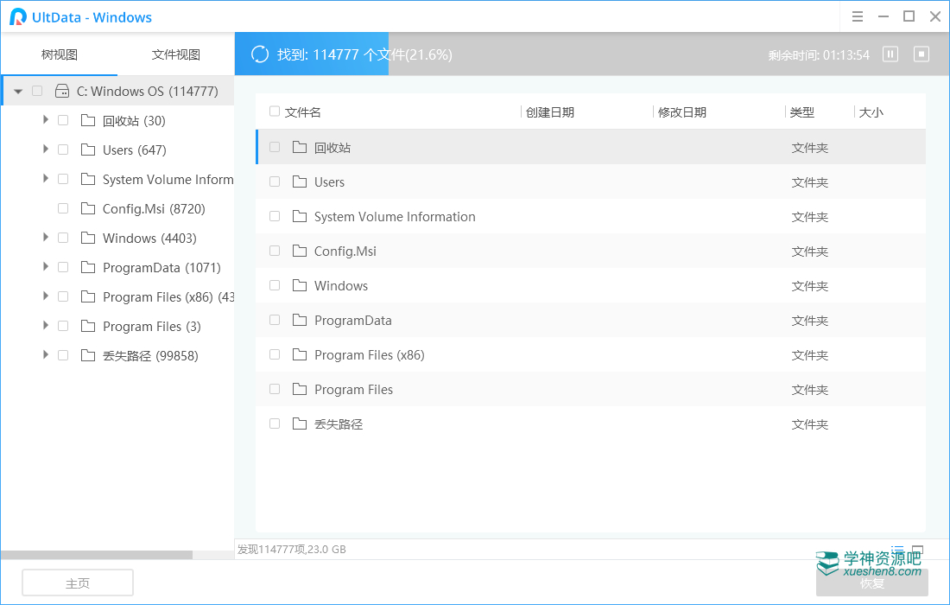Check the Users folder checkbox in list
This screenshot has height=605, width=950.
point(275,181)
